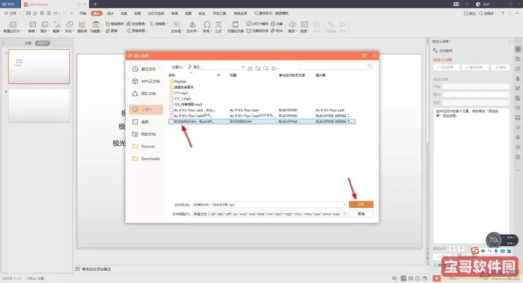The height and width of the screenshot is (283, 523).
Task: Click the save icon in quick access toolbar
Action: [28, 14]
